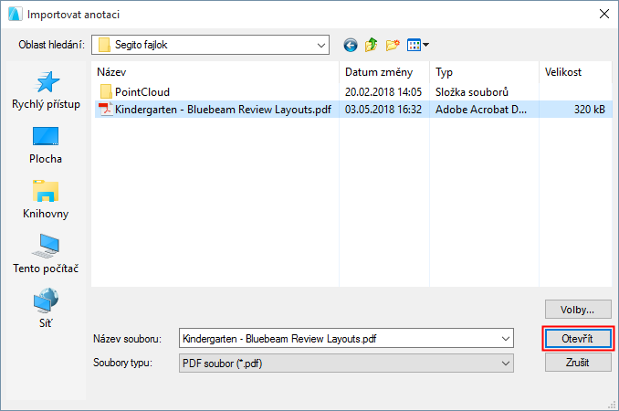Open Síť network location
Screen dimensions: 619x411
46,309
